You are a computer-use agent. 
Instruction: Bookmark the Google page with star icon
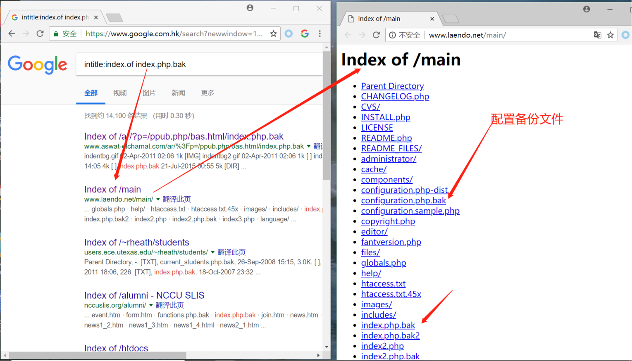(x=273, y=34)
